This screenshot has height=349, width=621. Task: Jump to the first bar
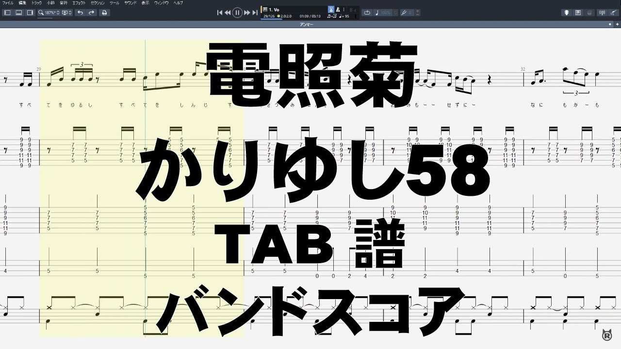tap(220, 13)
